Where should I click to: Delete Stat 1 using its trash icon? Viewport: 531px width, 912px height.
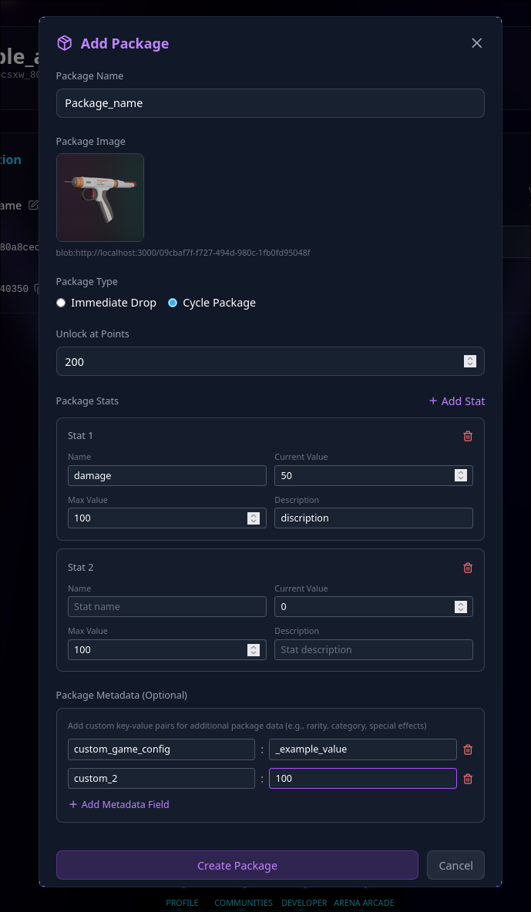point(468,435)
